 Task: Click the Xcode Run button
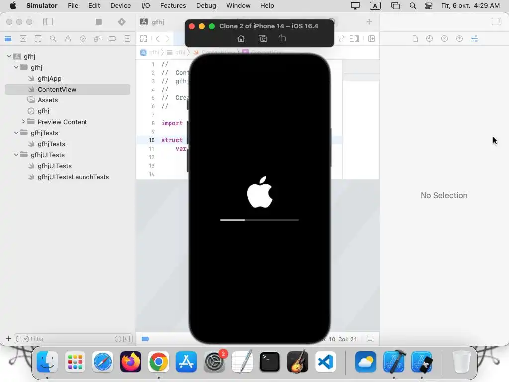click(x=121, y=22)
